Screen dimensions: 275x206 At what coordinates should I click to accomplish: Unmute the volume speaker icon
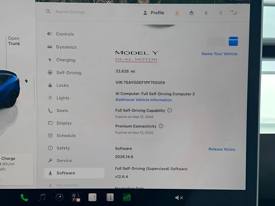coord(179,198)
